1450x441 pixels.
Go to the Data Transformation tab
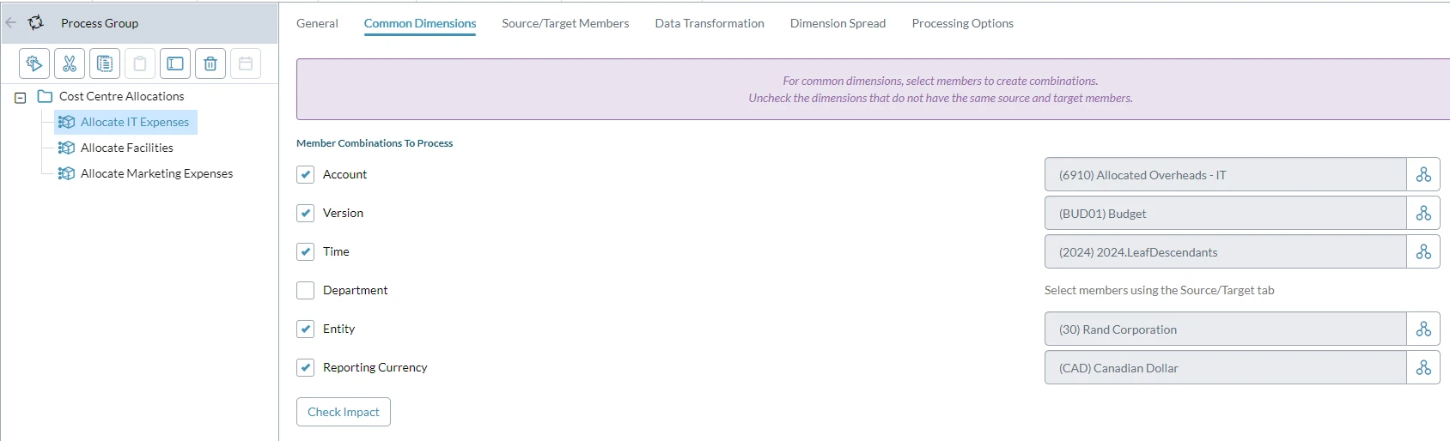[710, 23]
